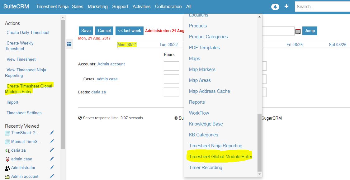The image size is (350, 180).
Task: Edit the TimeSheet: 2... recent item pencil
Action: click(52, 133)
